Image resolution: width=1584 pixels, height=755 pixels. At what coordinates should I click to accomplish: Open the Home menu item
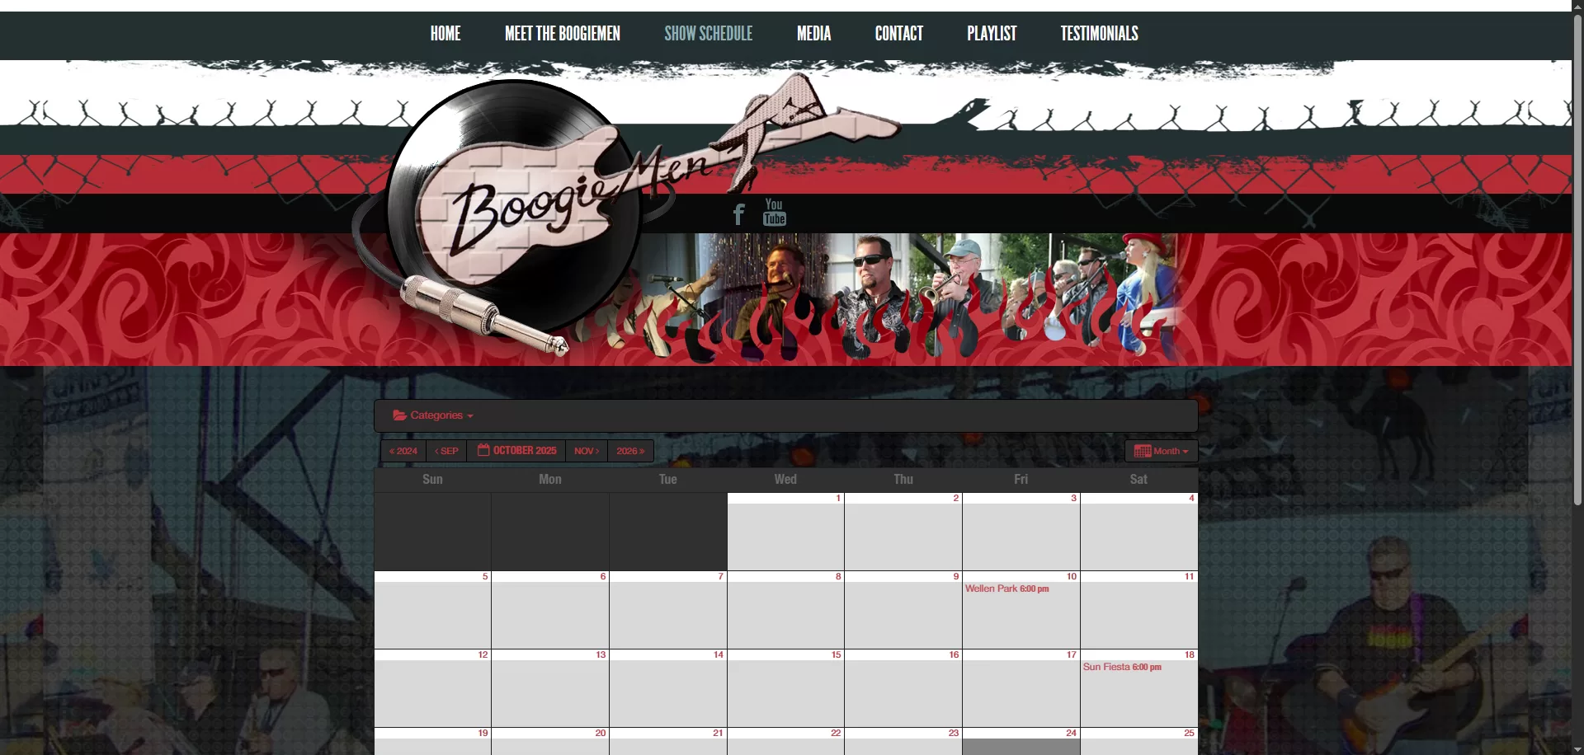(445, 34)
